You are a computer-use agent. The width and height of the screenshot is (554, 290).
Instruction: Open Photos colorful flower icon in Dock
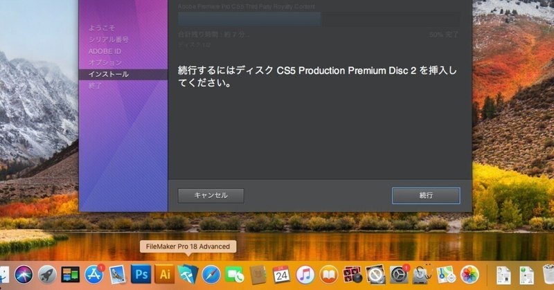470,275
